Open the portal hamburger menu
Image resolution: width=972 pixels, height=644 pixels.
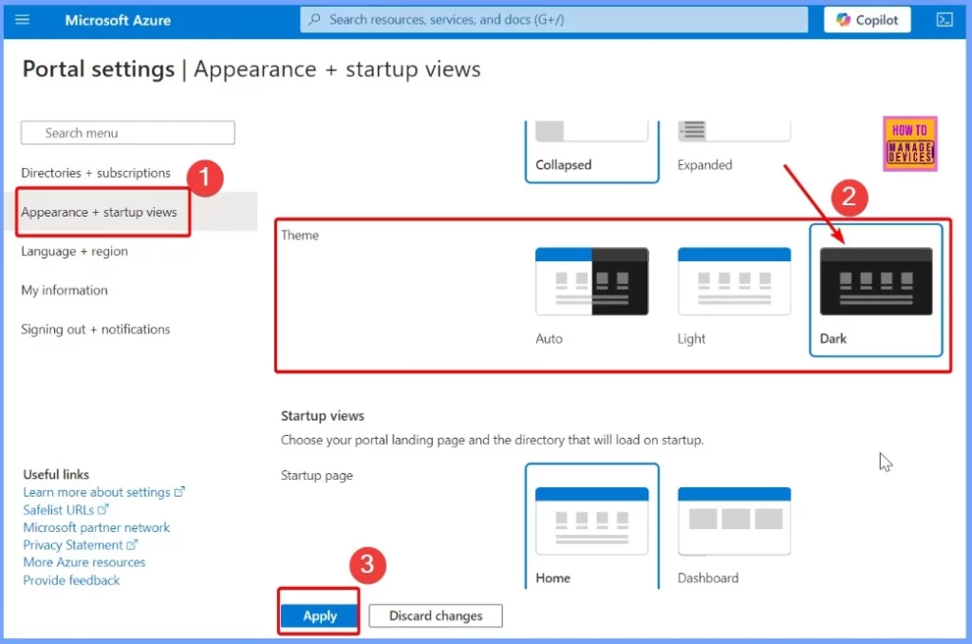point(23,20)
